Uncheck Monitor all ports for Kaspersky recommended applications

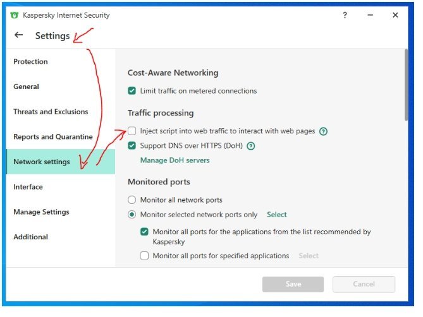pyautogui.click(x=144, y=232)
